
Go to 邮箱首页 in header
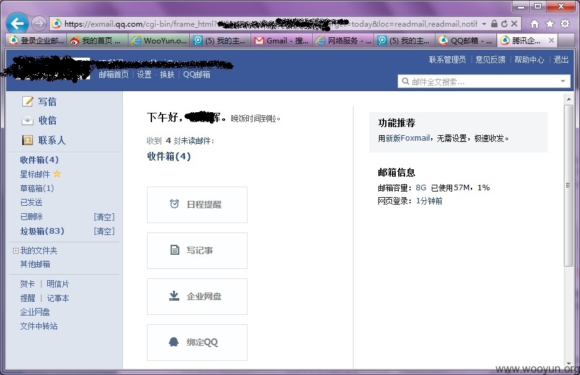(x=114, y=74)
